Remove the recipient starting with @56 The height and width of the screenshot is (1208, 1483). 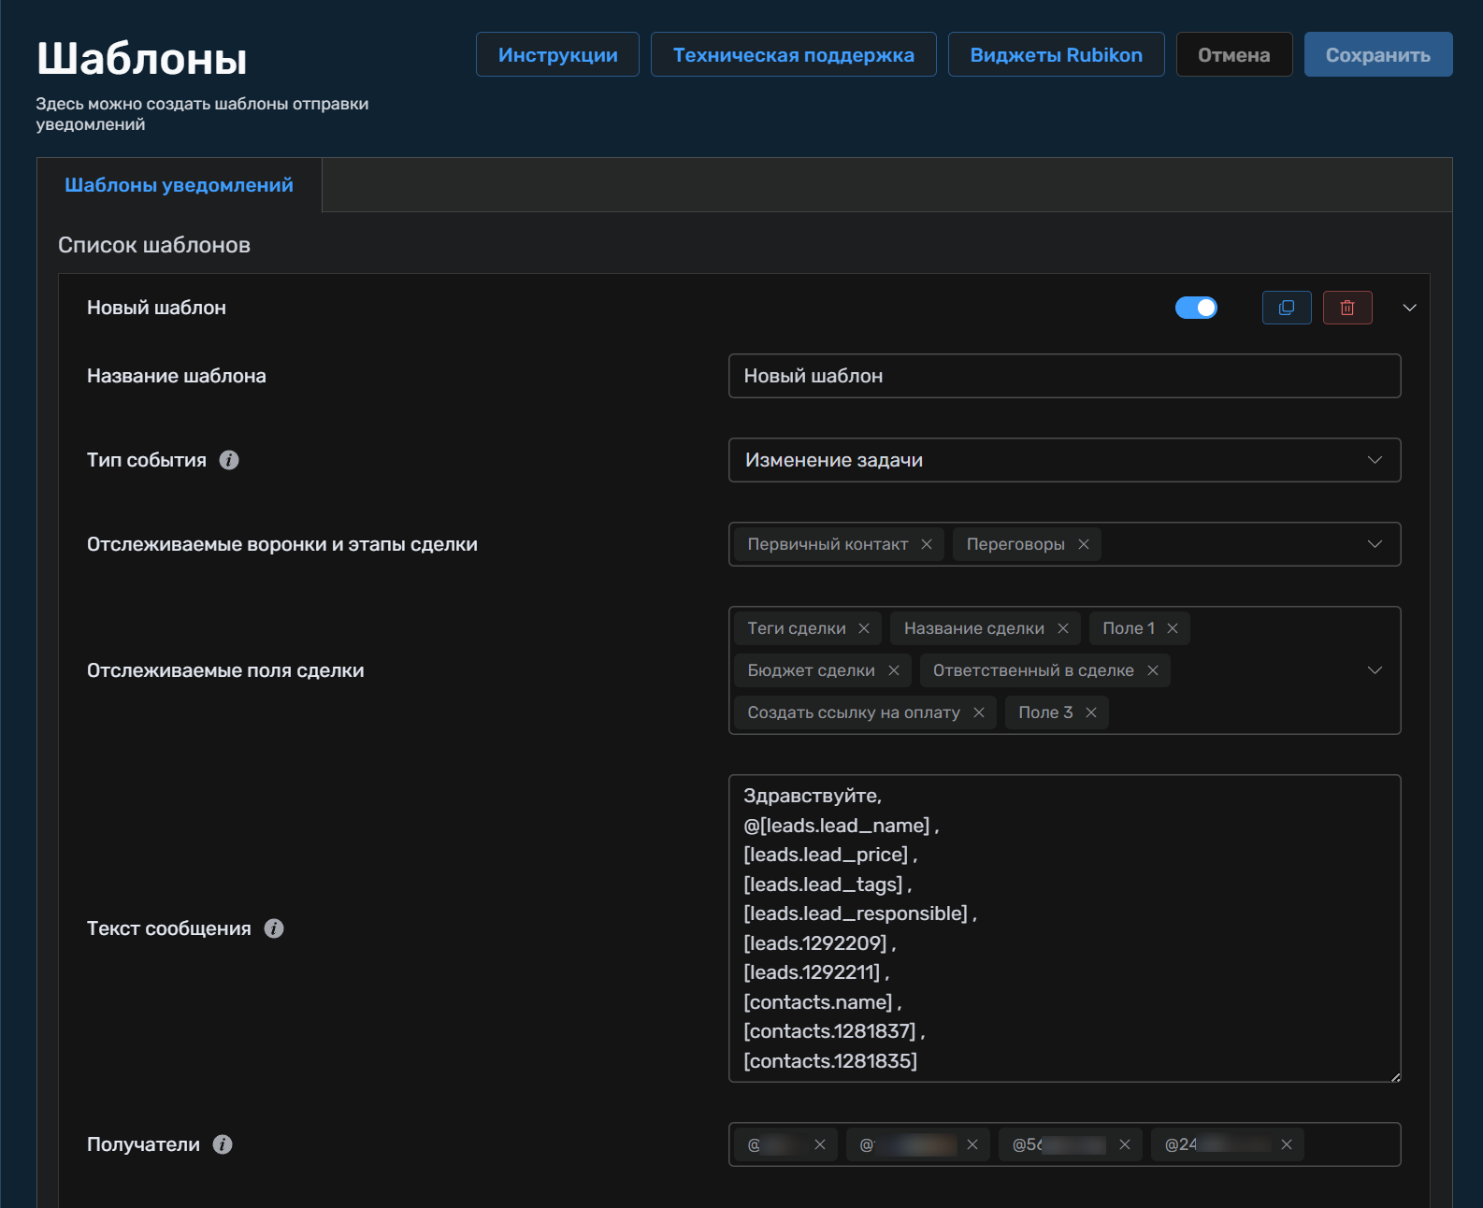[1125, 1144]
